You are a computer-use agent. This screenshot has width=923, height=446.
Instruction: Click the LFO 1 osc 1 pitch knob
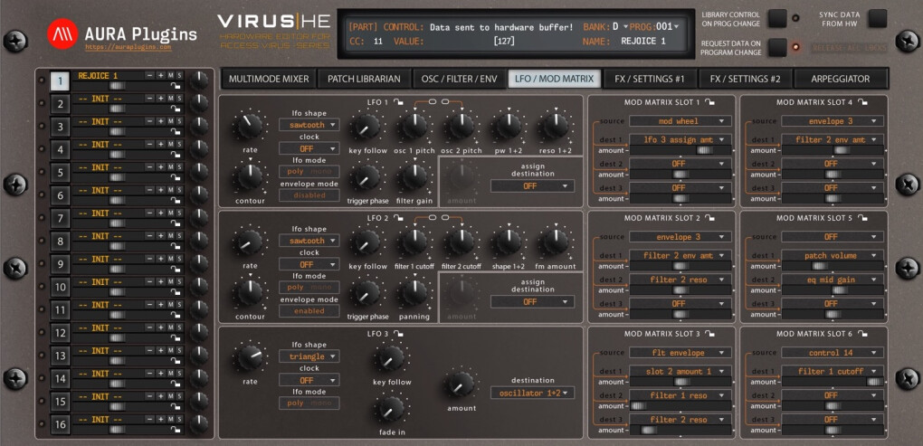tap(414, 126)
